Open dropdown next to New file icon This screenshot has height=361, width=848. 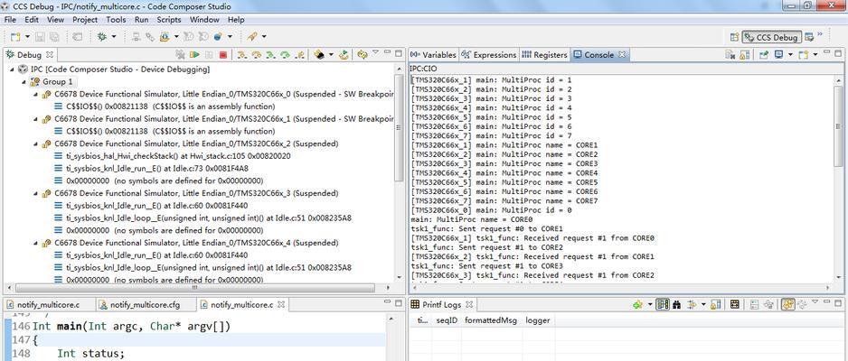pyautogui.click(x=28, y=37)
